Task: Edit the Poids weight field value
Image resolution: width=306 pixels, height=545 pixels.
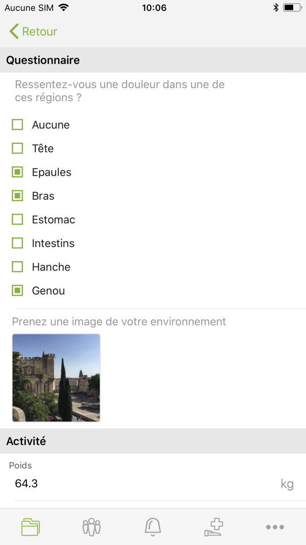Action: pyautogui.click(x=136, y=484)
